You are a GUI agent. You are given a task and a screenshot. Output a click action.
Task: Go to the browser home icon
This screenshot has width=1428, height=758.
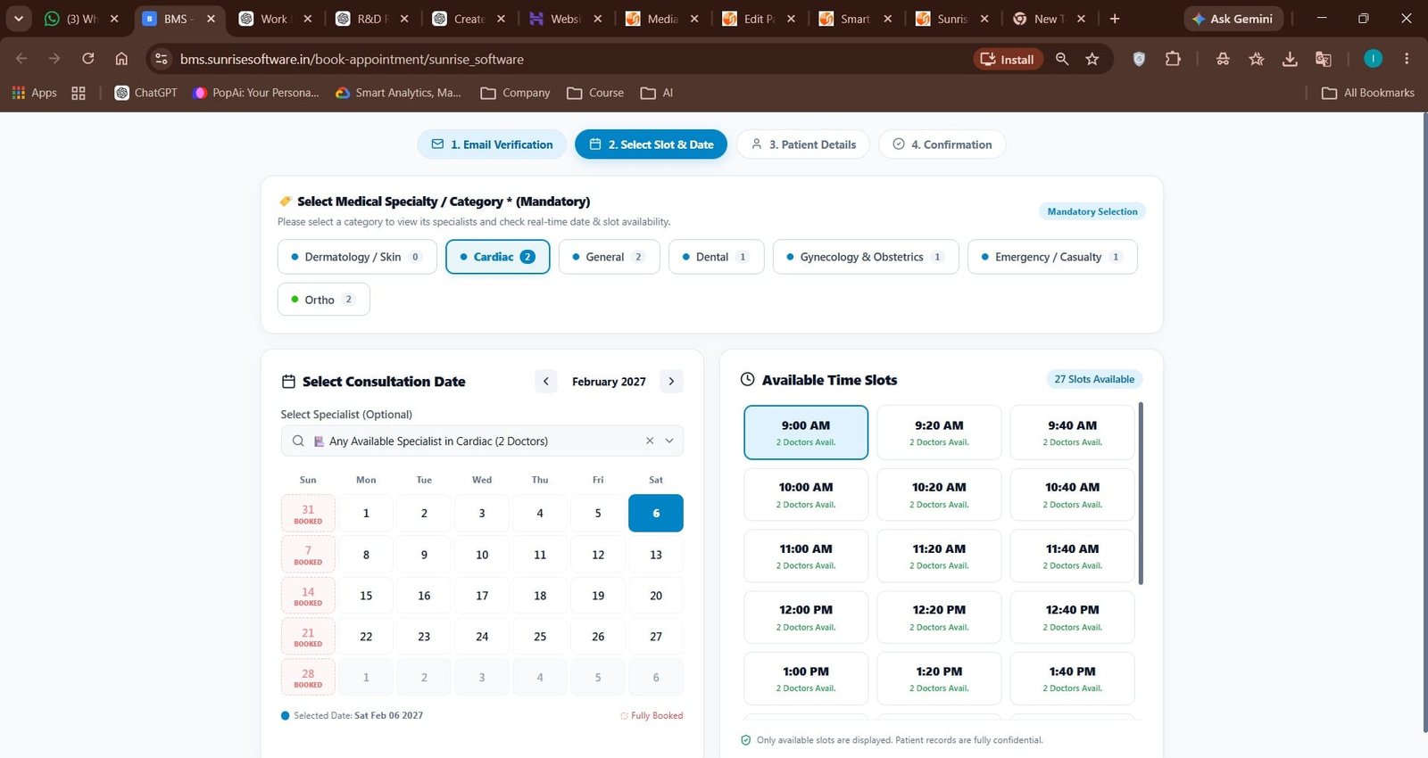pos(121,59)
